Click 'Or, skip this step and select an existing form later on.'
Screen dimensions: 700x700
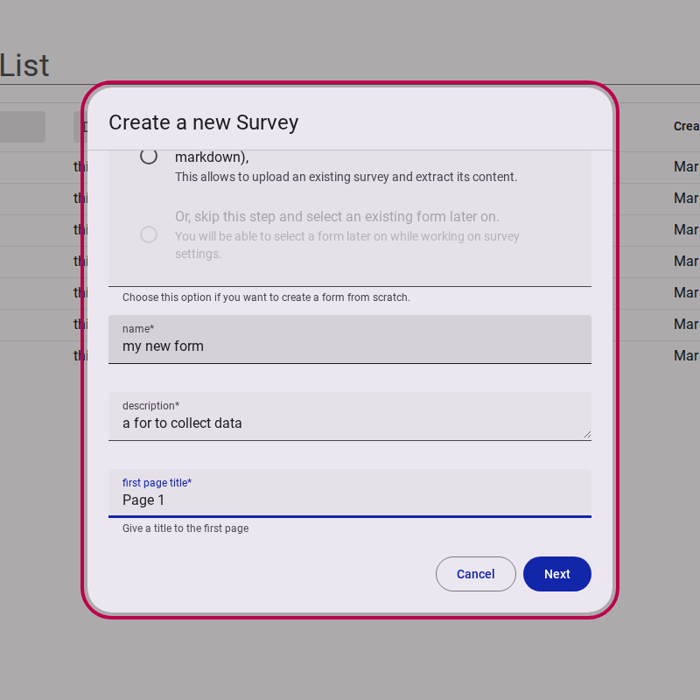pos(337,216)
